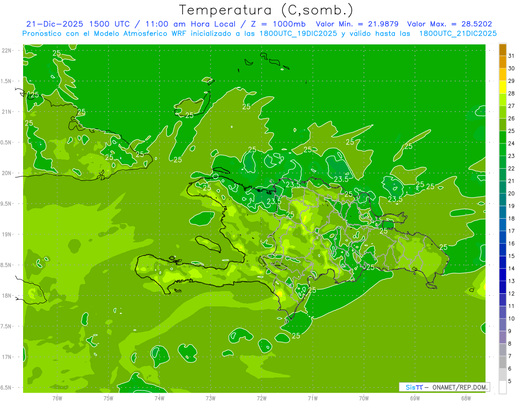Click the "11" value on the color bar
523x404 pixels.
512,306
